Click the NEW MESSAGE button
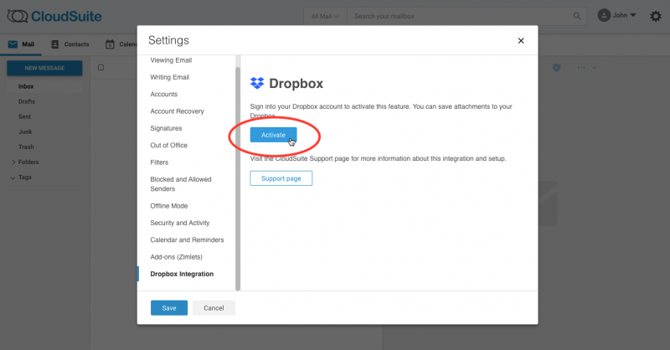Viewport: 670px width, 350px height. coord(44,68)
